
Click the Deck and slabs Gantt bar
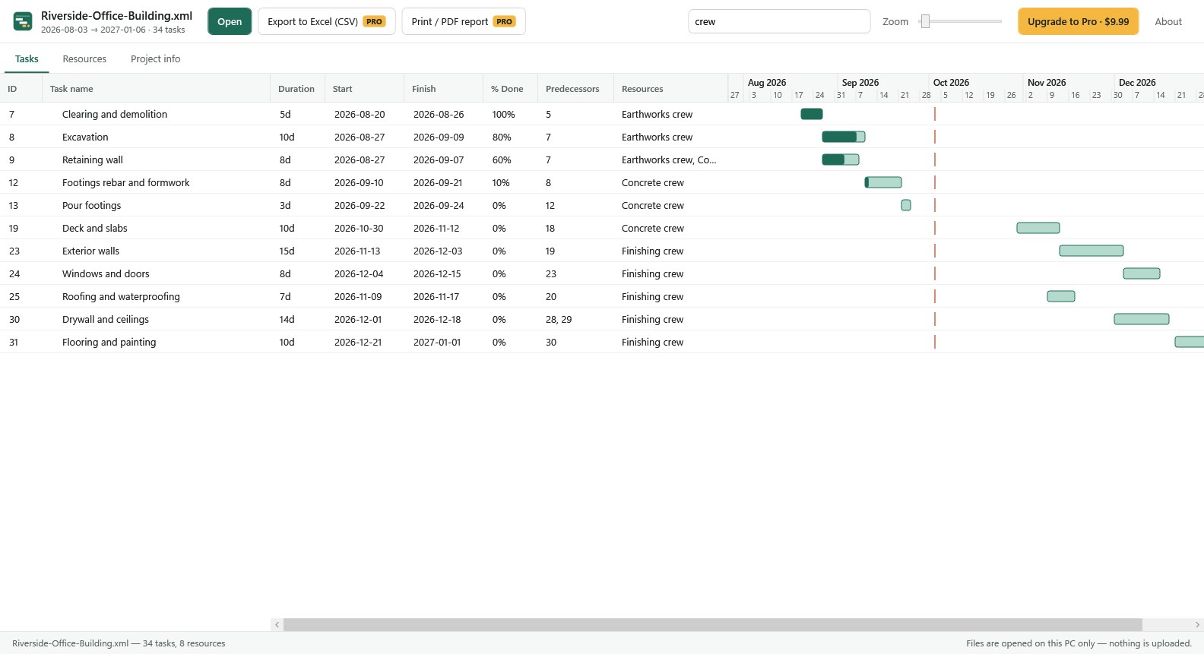tap(1038, 228)
